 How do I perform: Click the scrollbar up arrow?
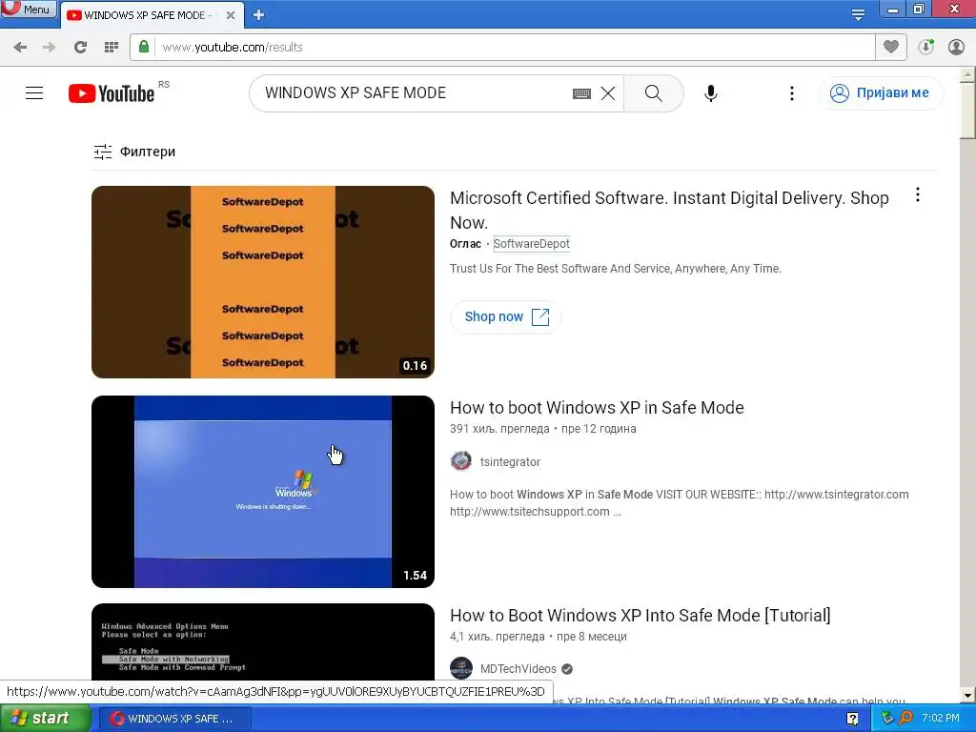coord(968,75)
